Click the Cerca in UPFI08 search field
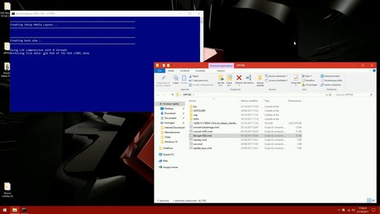The width and height of the screenshot is (380, 214). point(354,95)
